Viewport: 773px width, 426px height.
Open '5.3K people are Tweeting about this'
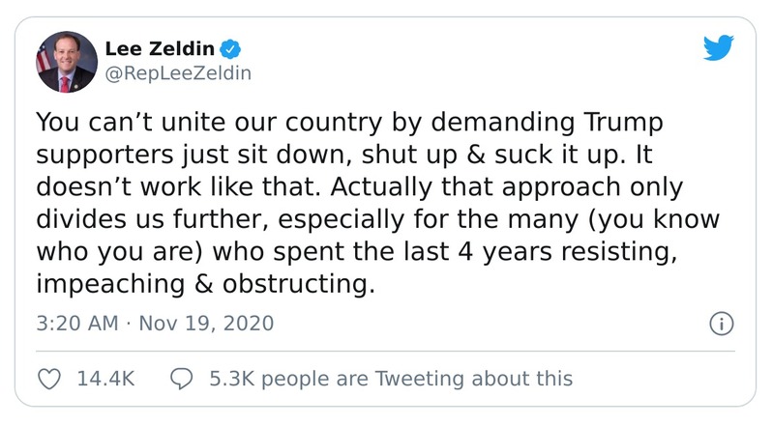point(390,379)
